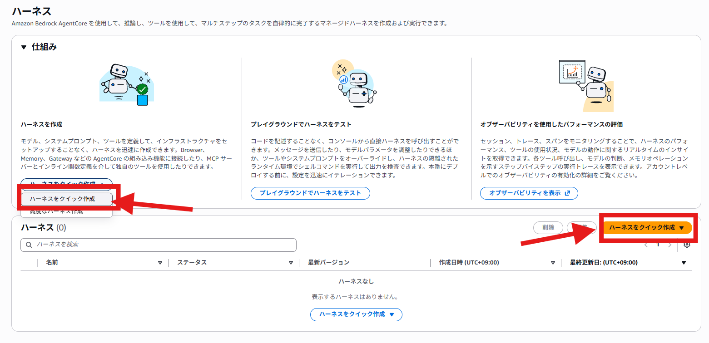Click the 最新バージョン column header

coord(328,263)
